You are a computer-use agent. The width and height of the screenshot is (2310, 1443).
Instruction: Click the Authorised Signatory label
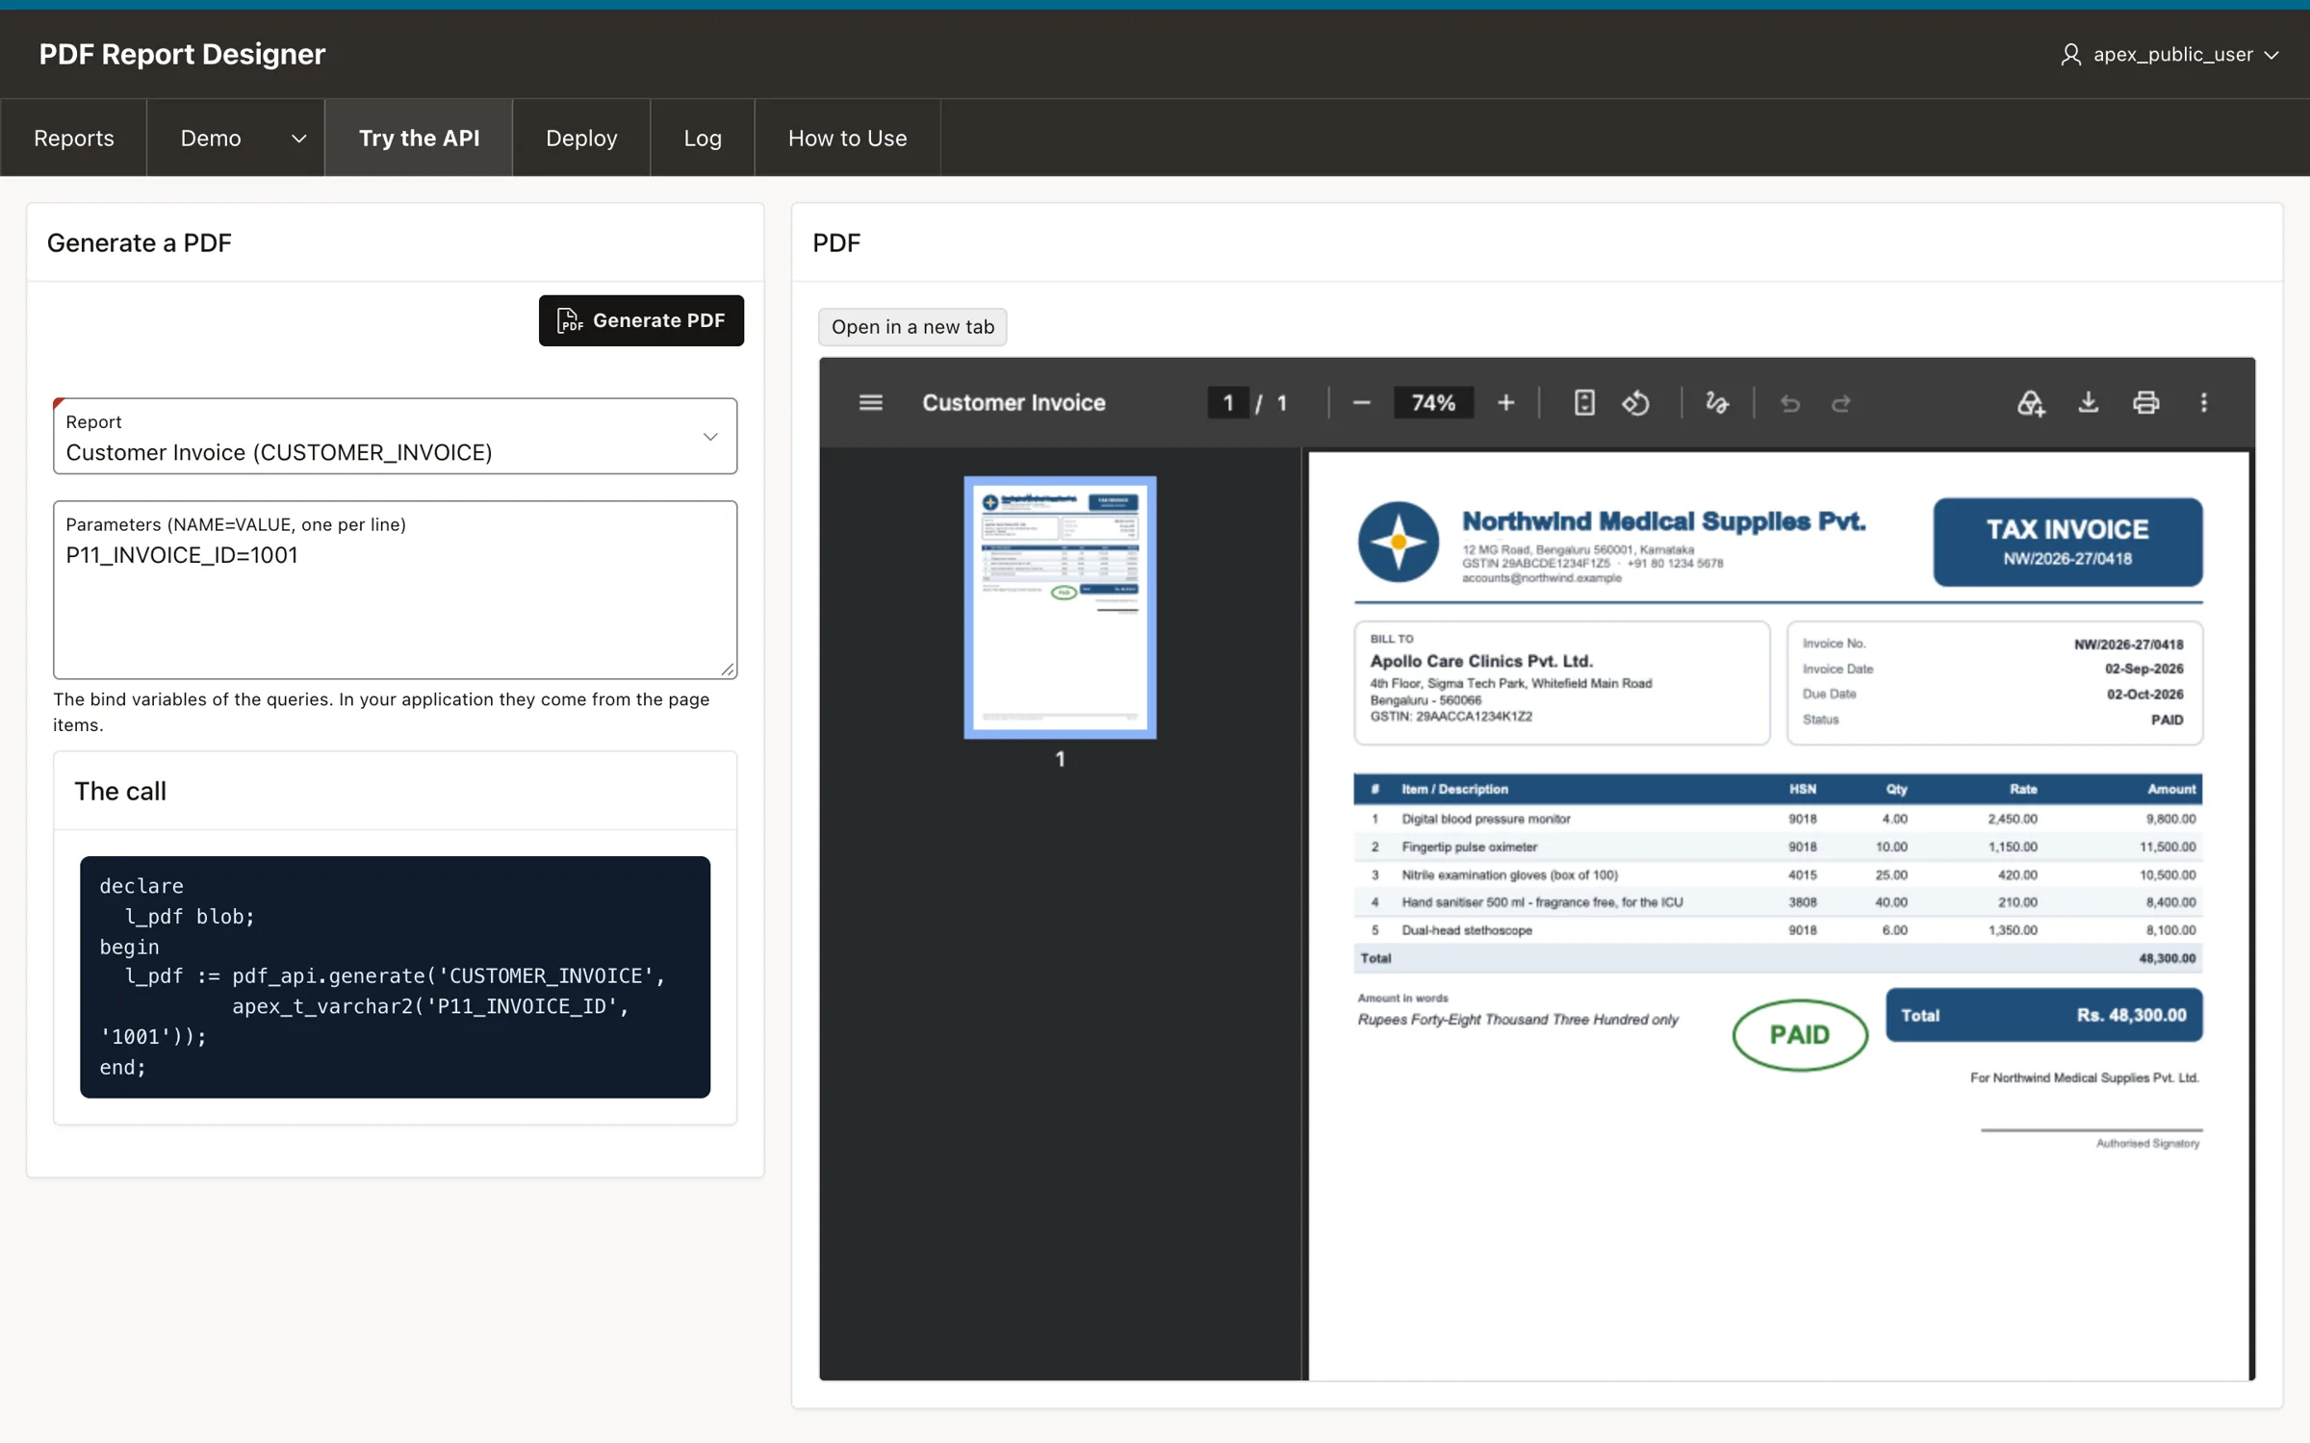pyautogui.click(x=2147, y=1143)
